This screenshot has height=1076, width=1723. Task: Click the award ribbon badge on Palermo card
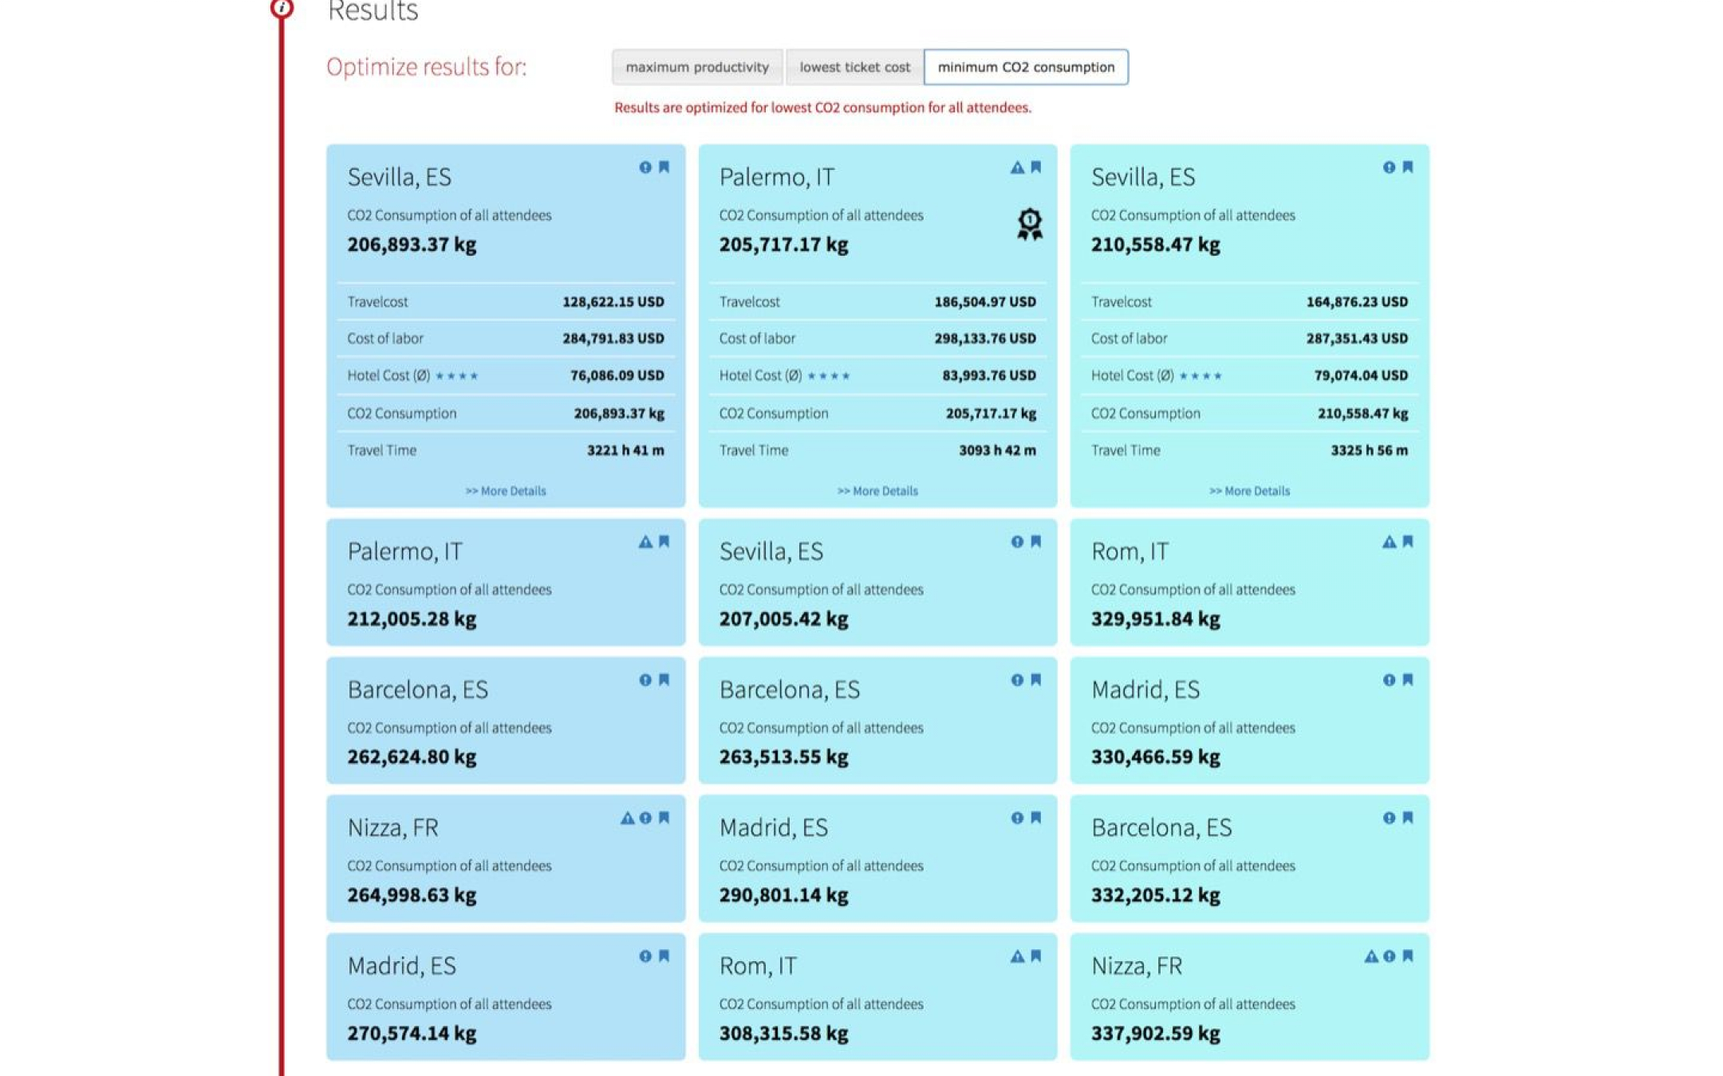coord(1030,224)
